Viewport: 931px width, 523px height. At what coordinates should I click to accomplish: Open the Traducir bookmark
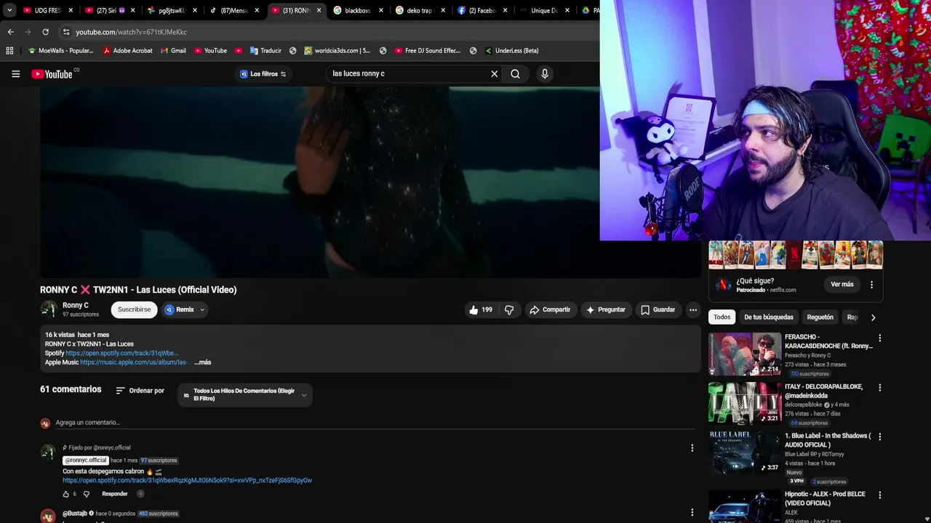pyautogui.click(x=265, y=51)
